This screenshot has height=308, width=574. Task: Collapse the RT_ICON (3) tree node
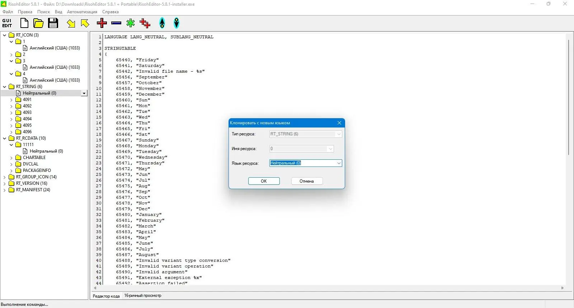(x=5, y=35)
